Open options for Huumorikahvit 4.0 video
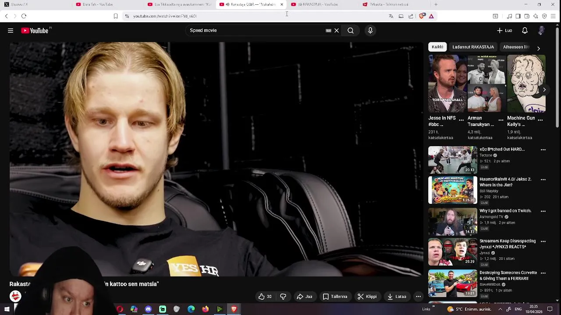This screenshot has width=561, height=315. [x=543, y=179]
